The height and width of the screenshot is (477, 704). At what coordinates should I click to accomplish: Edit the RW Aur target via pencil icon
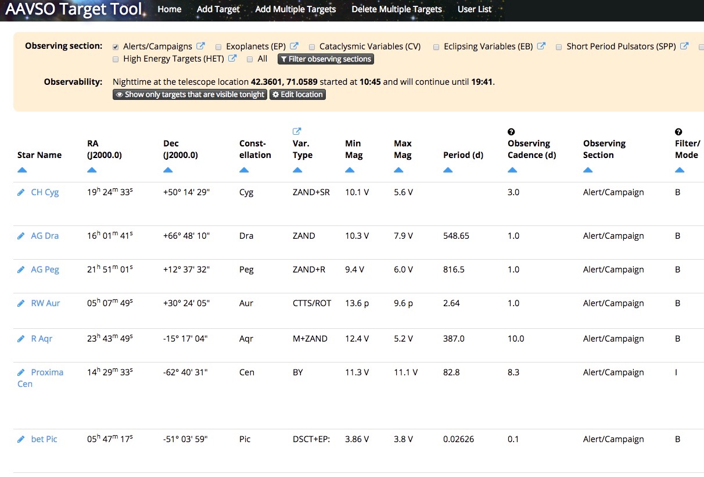pyautogui.click(x=21, y=303)
